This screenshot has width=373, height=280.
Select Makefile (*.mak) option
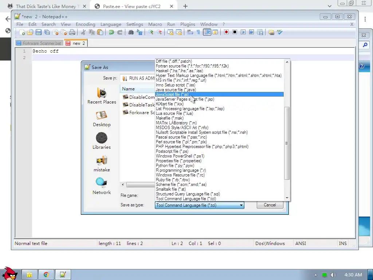tap(219, 118)
